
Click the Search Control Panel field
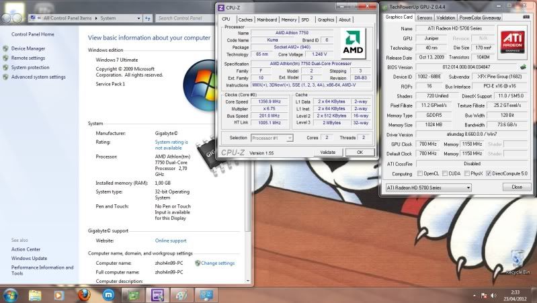[x=185, y=18]
